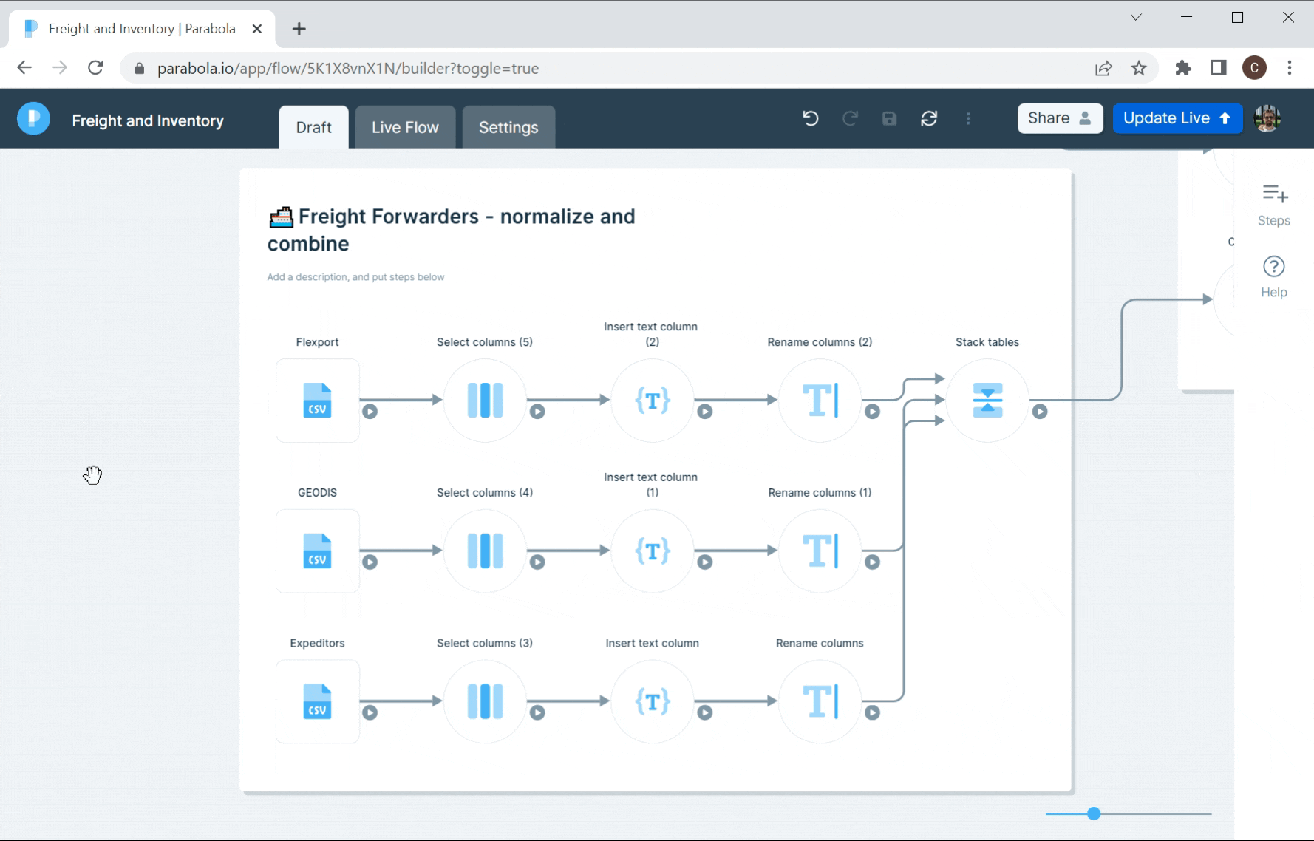Click the Add a description text
This screenshot has width=1314, height=841.
click(355, 277)
